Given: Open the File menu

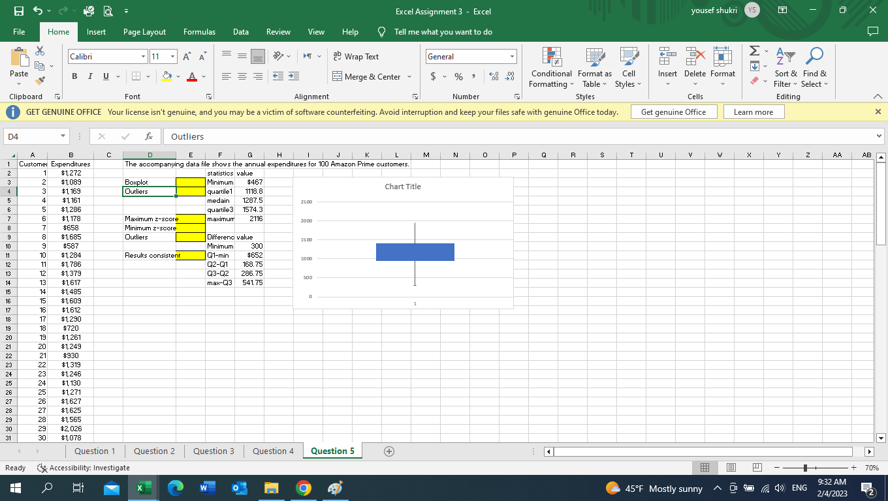Looking at the screenshot, I should pos(19,32).
